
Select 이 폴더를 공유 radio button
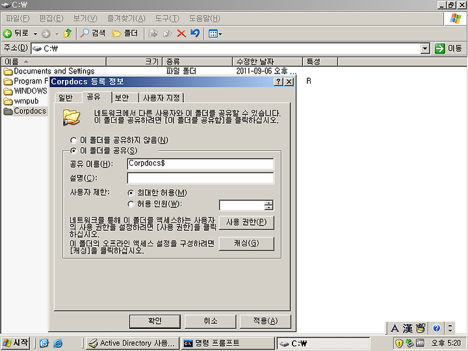73,151
